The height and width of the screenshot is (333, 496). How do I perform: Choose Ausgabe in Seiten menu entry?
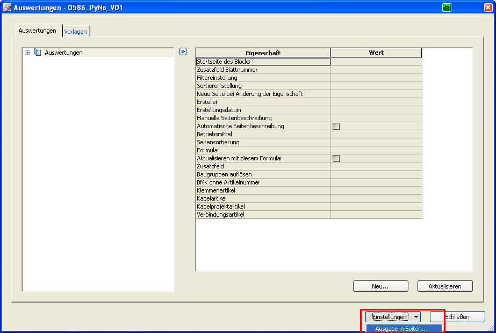(404, 329)
